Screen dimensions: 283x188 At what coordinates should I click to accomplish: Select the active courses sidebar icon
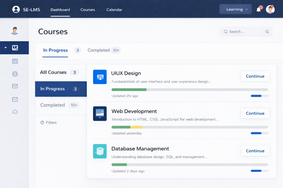click(15, 48)
